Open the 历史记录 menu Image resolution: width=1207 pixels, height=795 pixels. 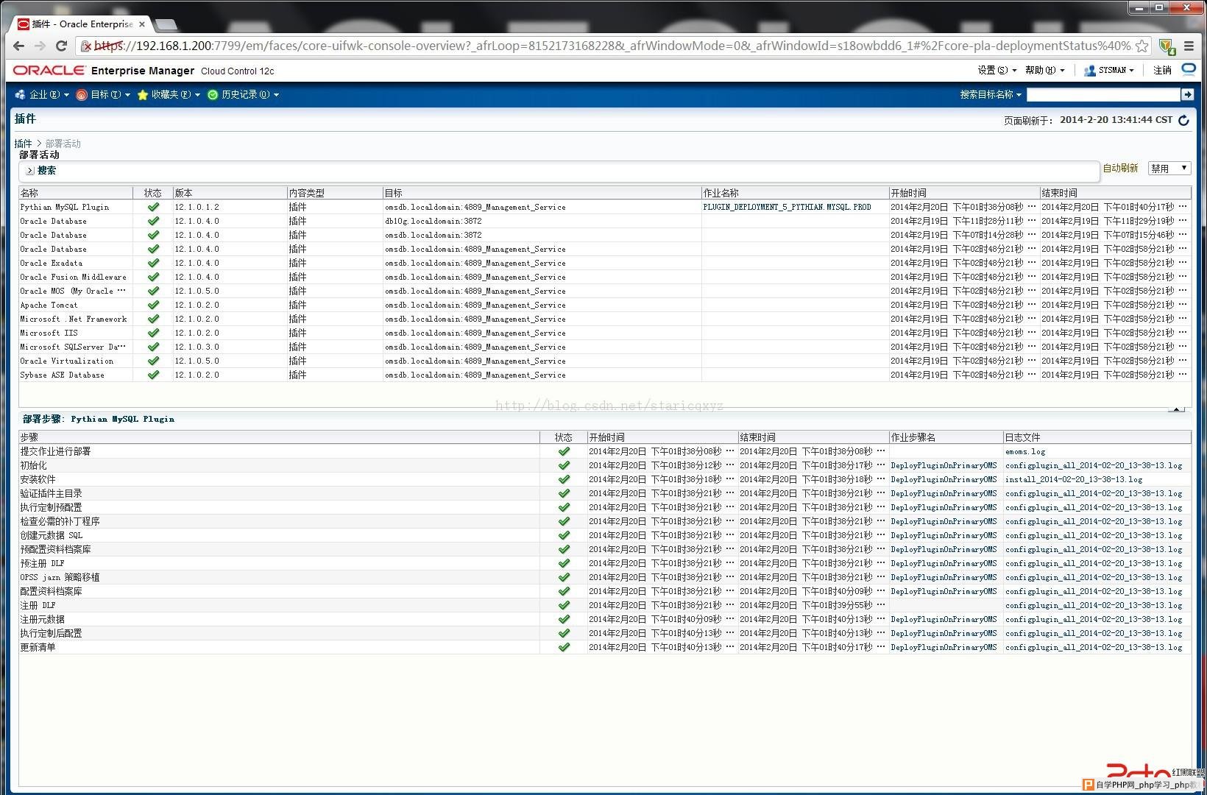coord(243,94)
